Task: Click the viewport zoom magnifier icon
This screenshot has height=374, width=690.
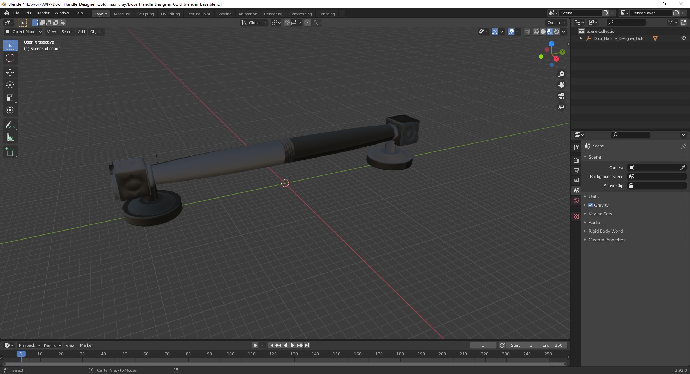Action: tap(561, 74)
